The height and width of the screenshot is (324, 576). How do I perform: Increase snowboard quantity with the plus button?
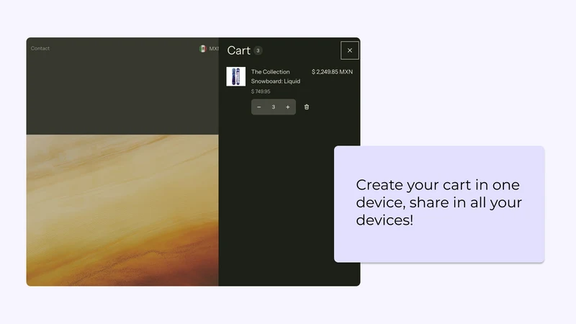(x=287, y=107)
